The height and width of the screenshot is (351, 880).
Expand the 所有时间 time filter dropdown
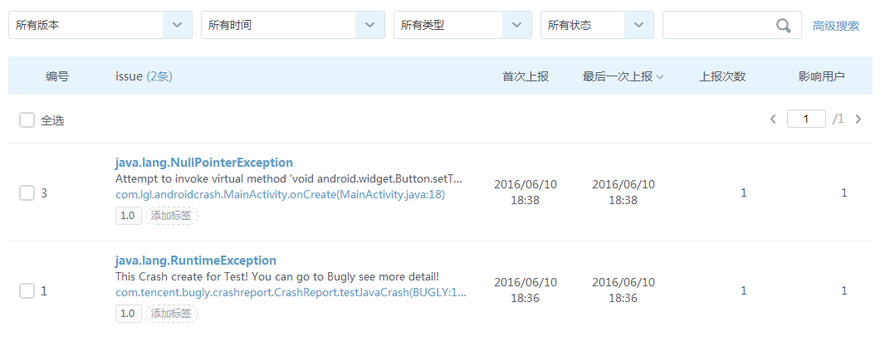pyautogui.click(x=369, y=25)
